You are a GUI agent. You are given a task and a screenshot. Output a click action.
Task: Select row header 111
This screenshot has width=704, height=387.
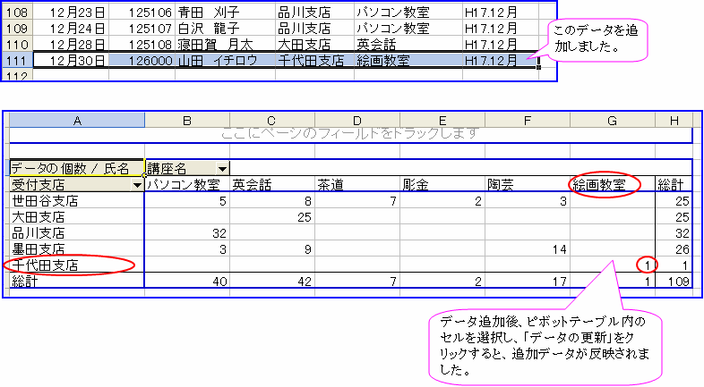[17, 61]
